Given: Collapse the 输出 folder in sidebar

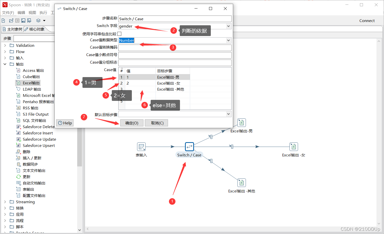Looking at the screenshot, I should coord(5,64).
